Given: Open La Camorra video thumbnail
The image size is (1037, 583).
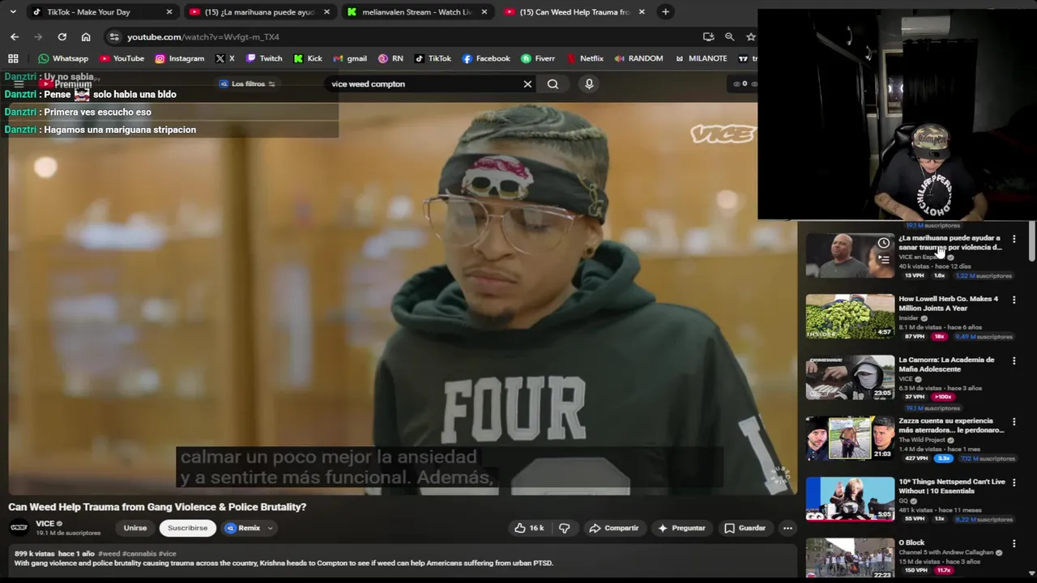Looking at the screenshot, I should pos(850,377).
